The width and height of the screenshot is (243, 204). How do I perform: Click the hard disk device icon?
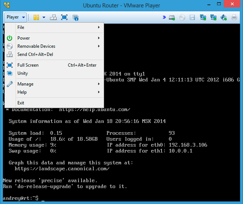pyautogui.click(x=172, y=17)
